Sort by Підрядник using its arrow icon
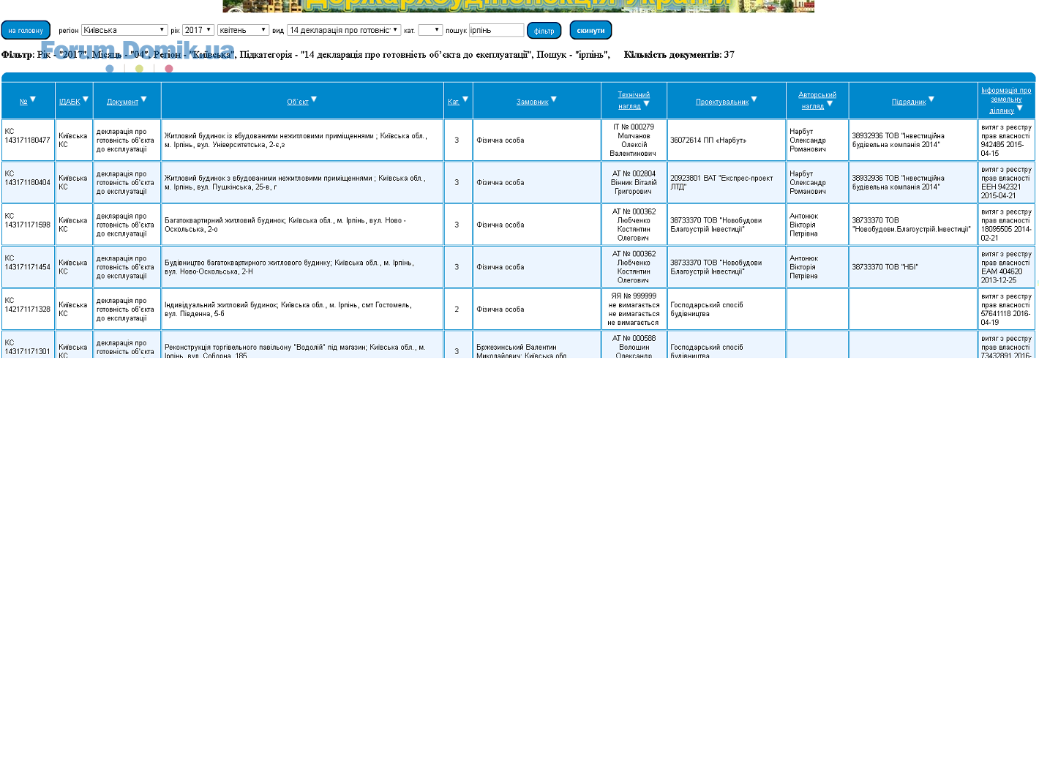This screenshot has width=1039, height=769. point(931,99)
